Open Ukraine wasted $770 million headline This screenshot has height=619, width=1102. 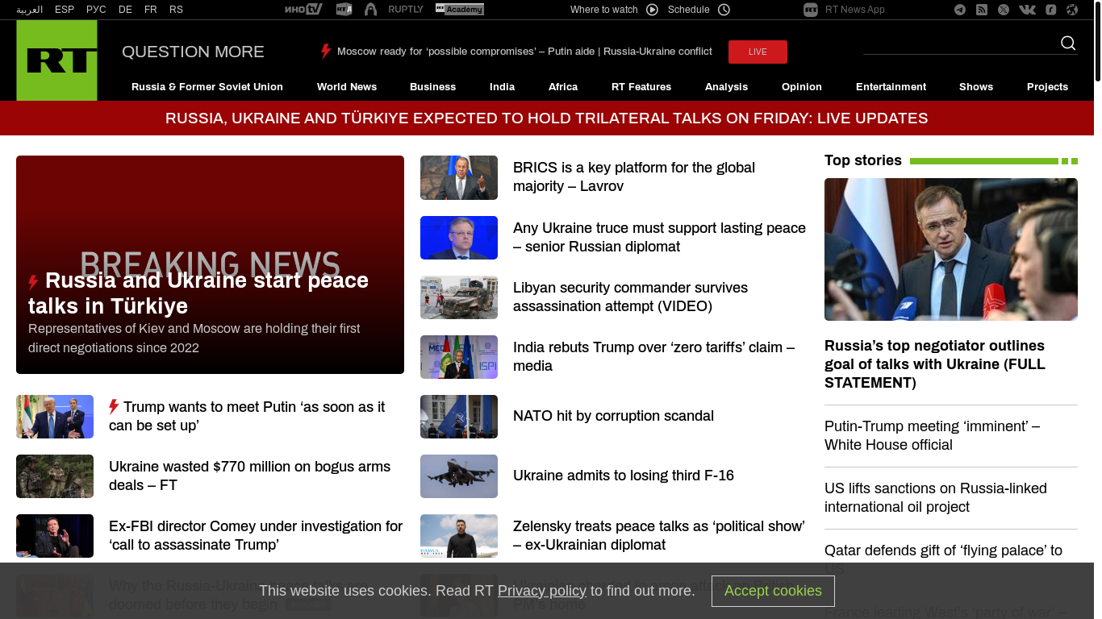249,476
